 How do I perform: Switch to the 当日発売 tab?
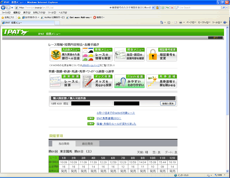(64, 144)
